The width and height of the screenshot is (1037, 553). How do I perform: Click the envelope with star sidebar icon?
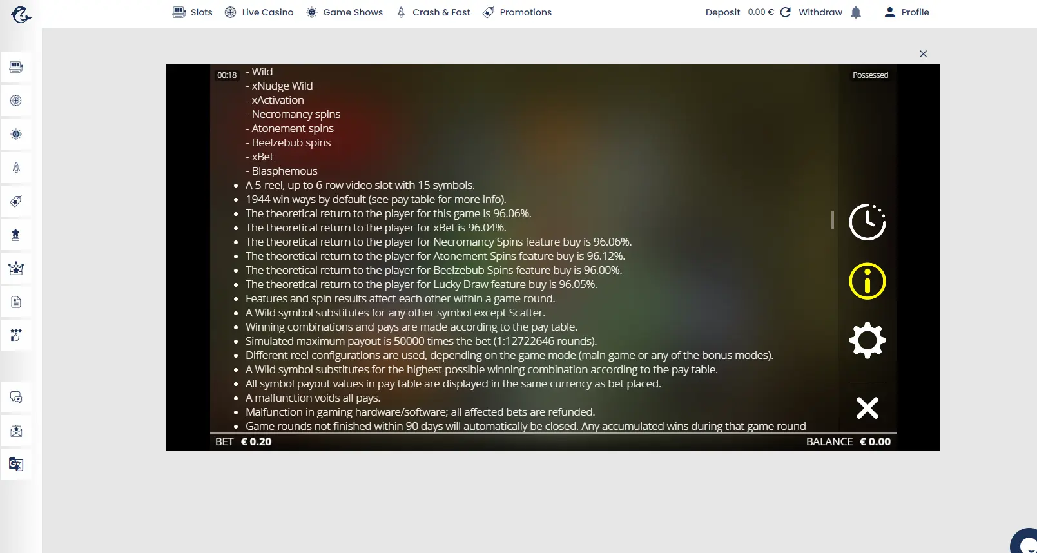tap(16, 431)
